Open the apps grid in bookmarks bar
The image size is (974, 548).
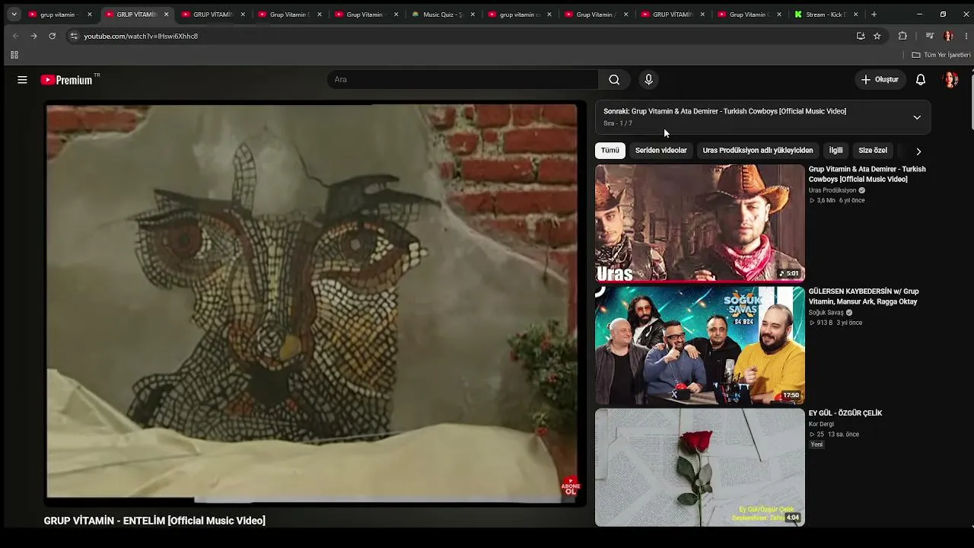(14, 55)
